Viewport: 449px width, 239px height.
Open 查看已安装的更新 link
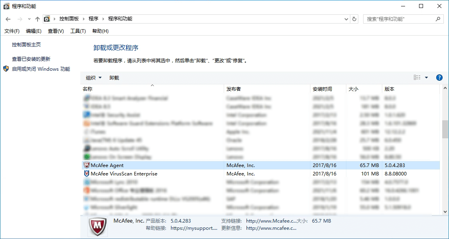(31, 59)
